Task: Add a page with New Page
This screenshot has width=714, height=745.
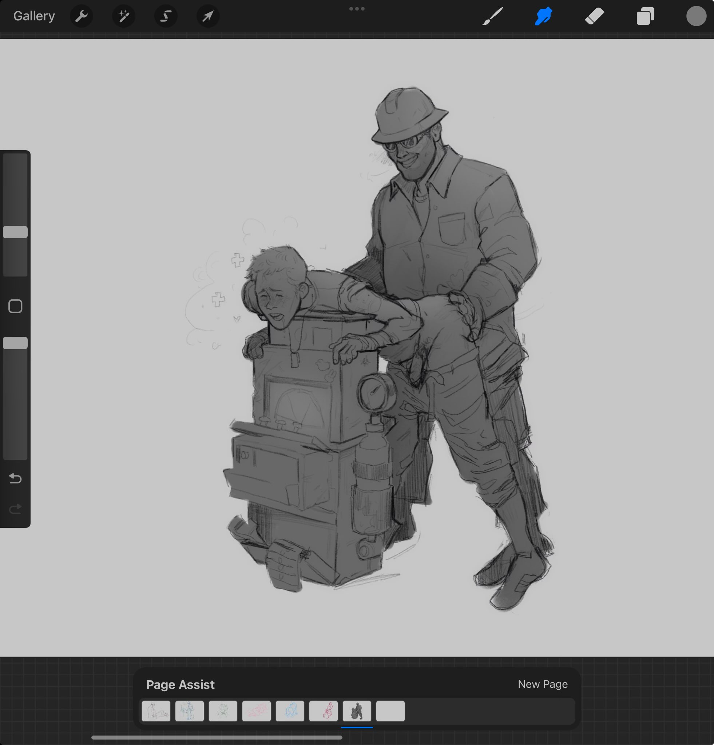Action: click(543, 684)
